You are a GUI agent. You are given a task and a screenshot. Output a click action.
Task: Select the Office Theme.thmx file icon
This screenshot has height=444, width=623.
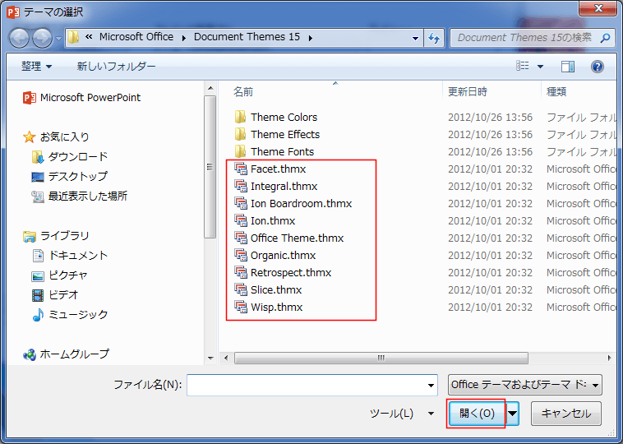241,238
